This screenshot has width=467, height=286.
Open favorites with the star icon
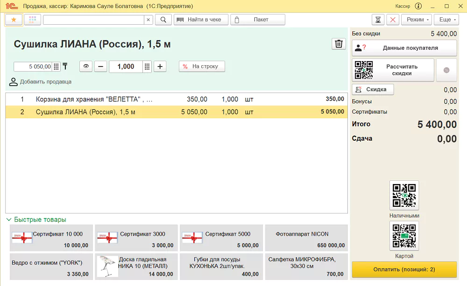tap(14, 20)
